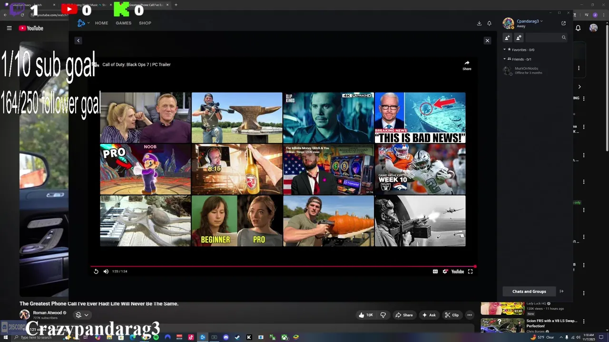Enter fullscreen on the trailer player
The height and width of the screenshot is (342, 609).
(x=470, y=271)
